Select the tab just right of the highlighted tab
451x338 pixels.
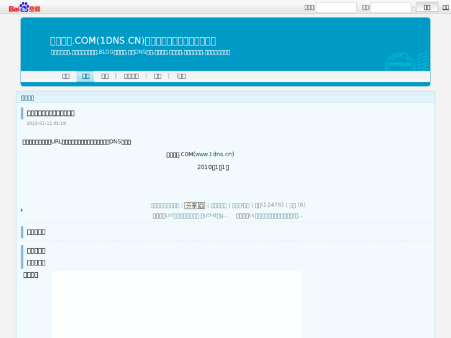click(x=105, y=76)
